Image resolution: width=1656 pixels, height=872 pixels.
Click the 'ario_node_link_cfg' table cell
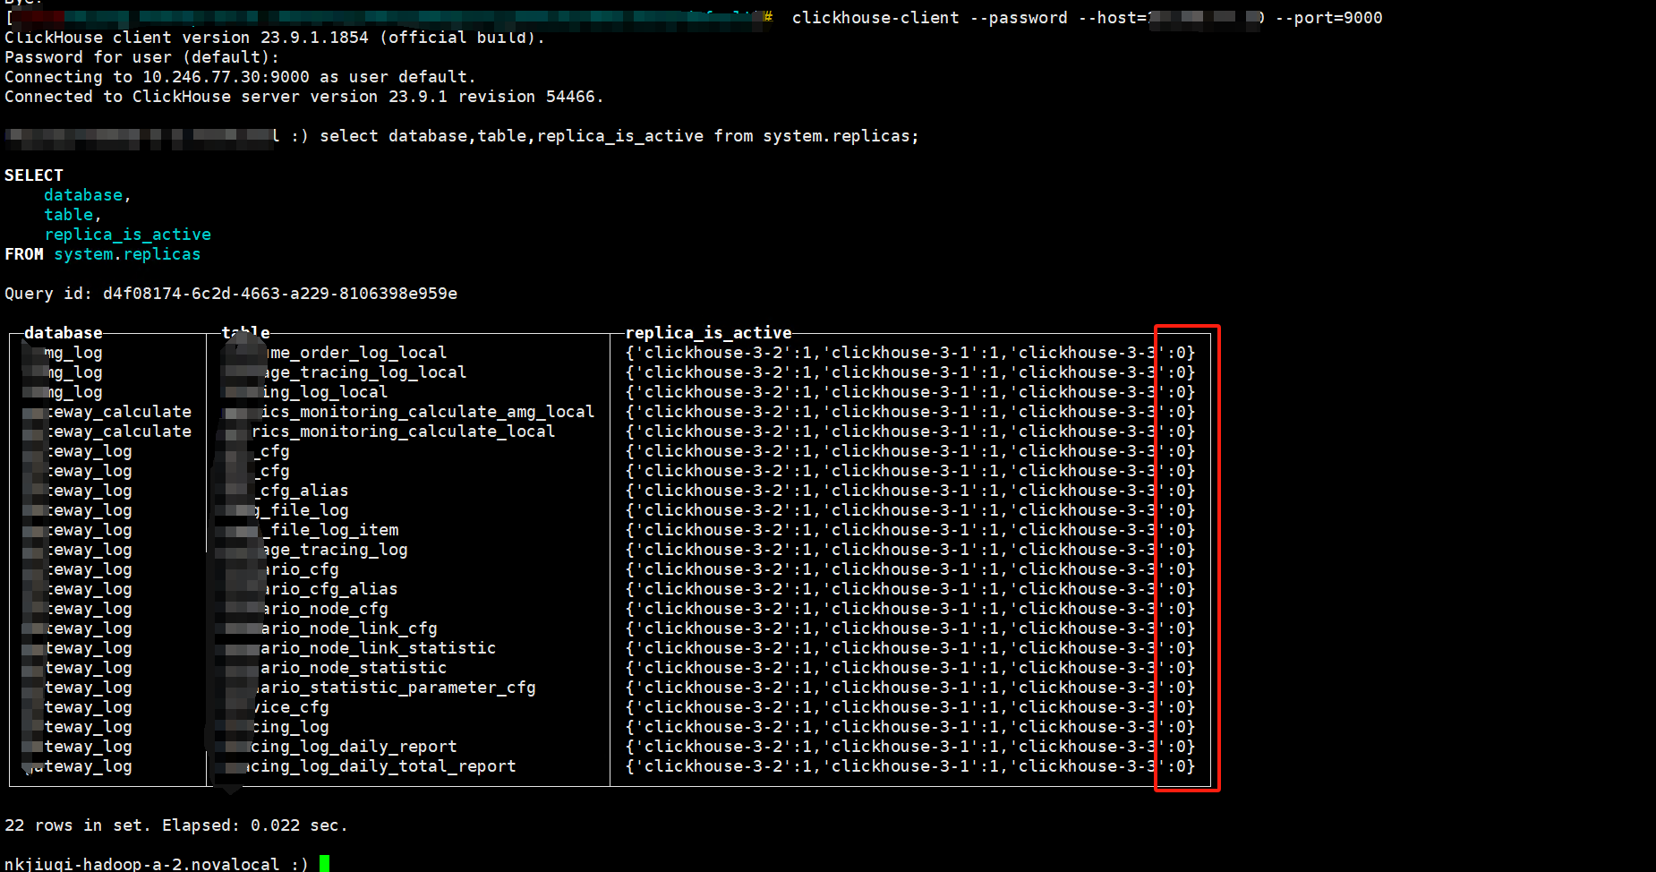click(349, 628)
